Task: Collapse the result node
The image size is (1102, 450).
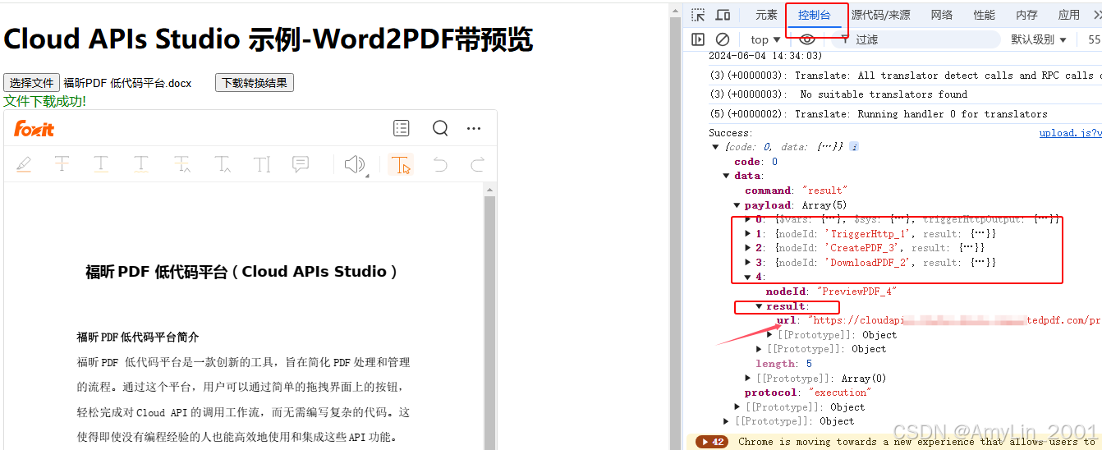Action: (759, 306)
